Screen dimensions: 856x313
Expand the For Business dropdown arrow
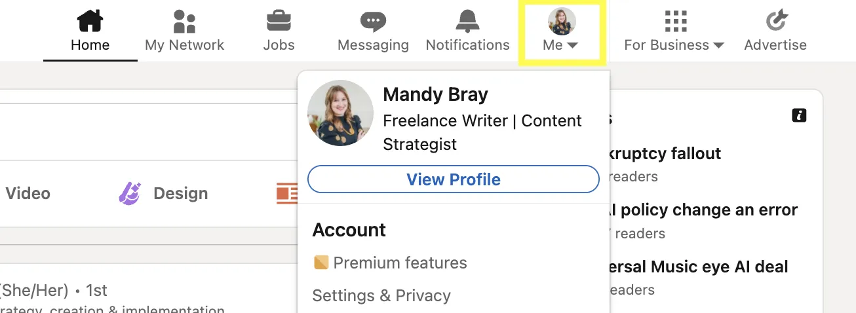pos(718,45)
